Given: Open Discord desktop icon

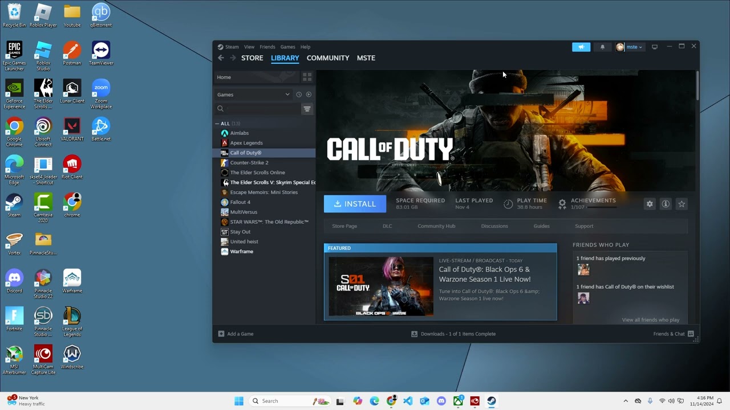Looking at the screenshot, I should (14, 281).
